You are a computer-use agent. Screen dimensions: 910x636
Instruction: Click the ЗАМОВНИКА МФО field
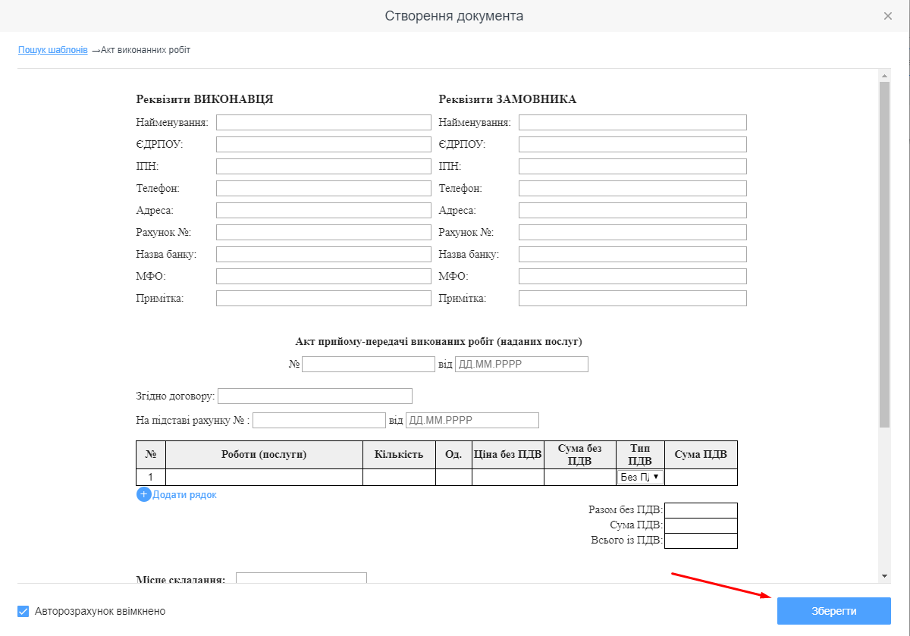(632, 276)
